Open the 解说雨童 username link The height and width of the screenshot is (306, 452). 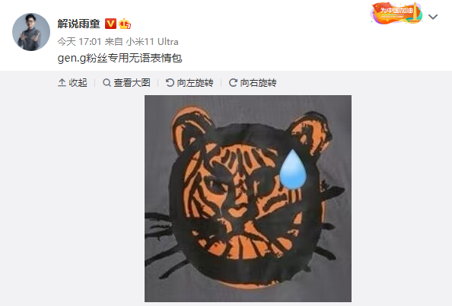[x=78, y=24]
